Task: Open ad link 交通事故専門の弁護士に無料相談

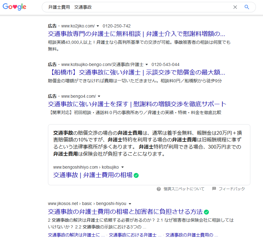Action: pyautogui.click(x=136, y=34)
